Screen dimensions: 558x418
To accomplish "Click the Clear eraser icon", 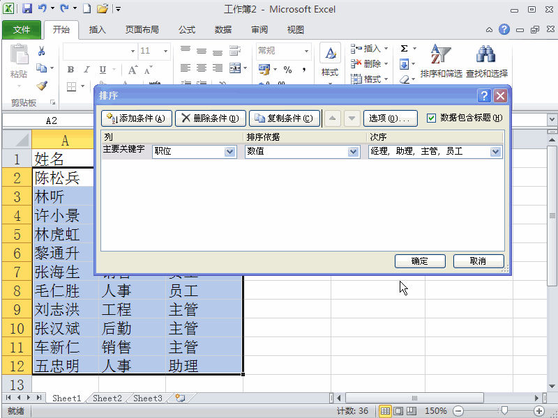I will (405, 79).
